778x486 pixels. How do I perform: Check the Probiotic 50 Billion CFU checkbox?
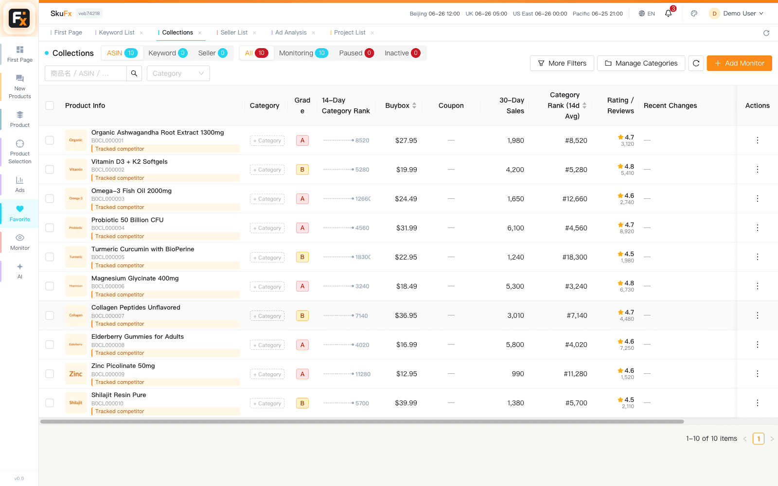point(50,228)
